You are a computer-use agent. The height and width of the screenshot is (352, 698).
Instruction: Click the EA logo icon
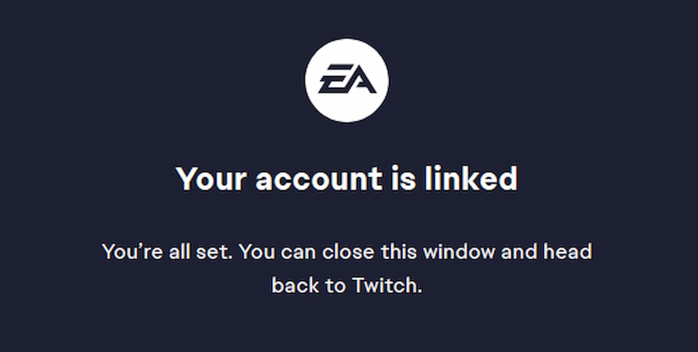pos(347,80)
